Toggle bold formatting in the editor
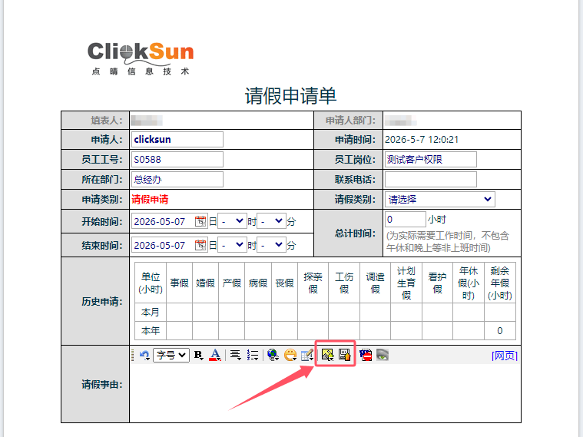This screenshot has width=583, height=437. click(x=198, y=355)
